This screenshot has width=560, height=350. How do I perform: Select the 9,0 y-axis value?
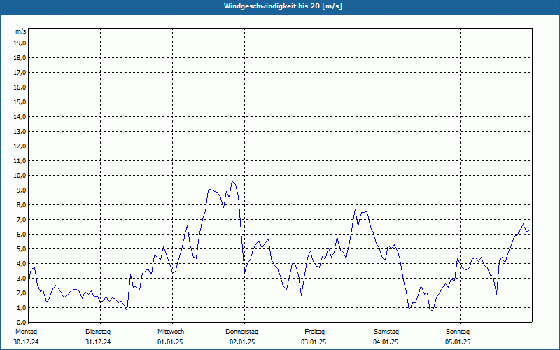coord(21,190)
